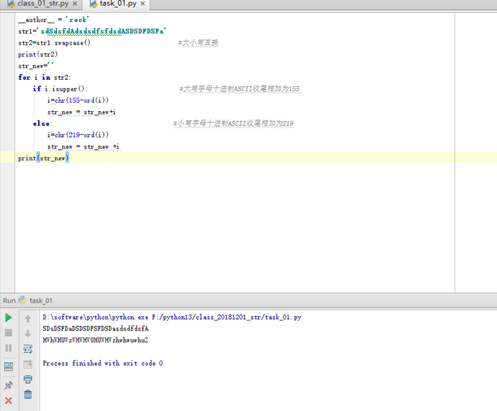Toggle the Pin Tab icon in Run panel

[8, 385]
